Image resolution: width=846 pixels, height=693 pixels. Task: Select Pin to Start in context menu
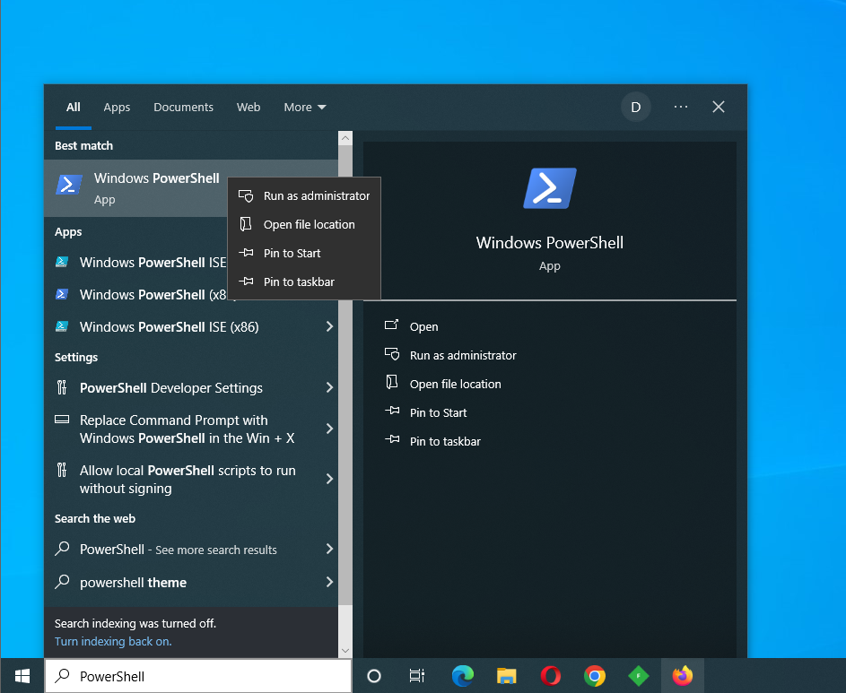[304, 253]
